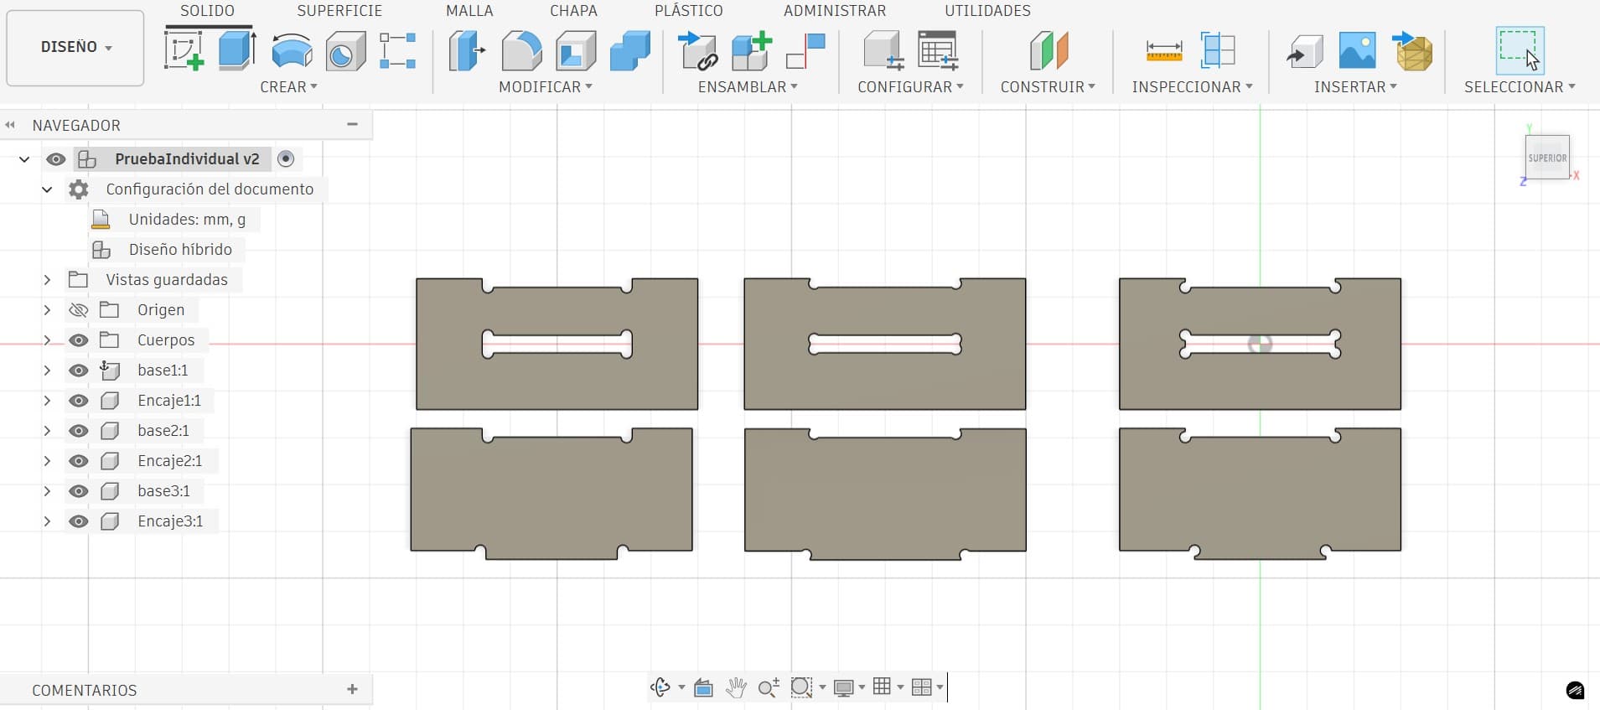Toggle visibility of PruebaIndividual v2 root
1600x710 pixels.
click(x=56, y=159)
